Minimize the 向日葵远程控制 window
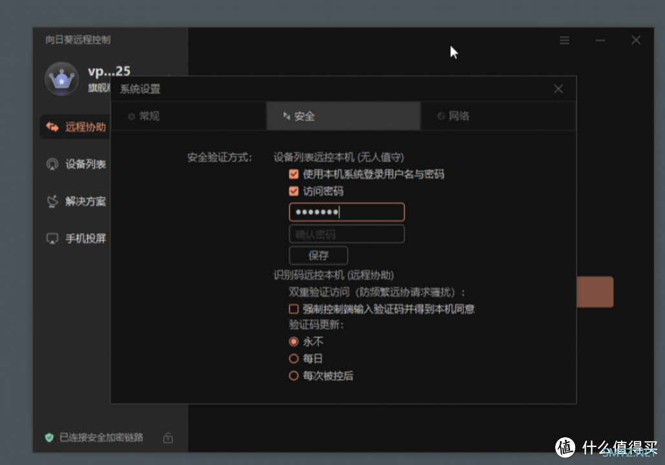 tap(600, 40)
